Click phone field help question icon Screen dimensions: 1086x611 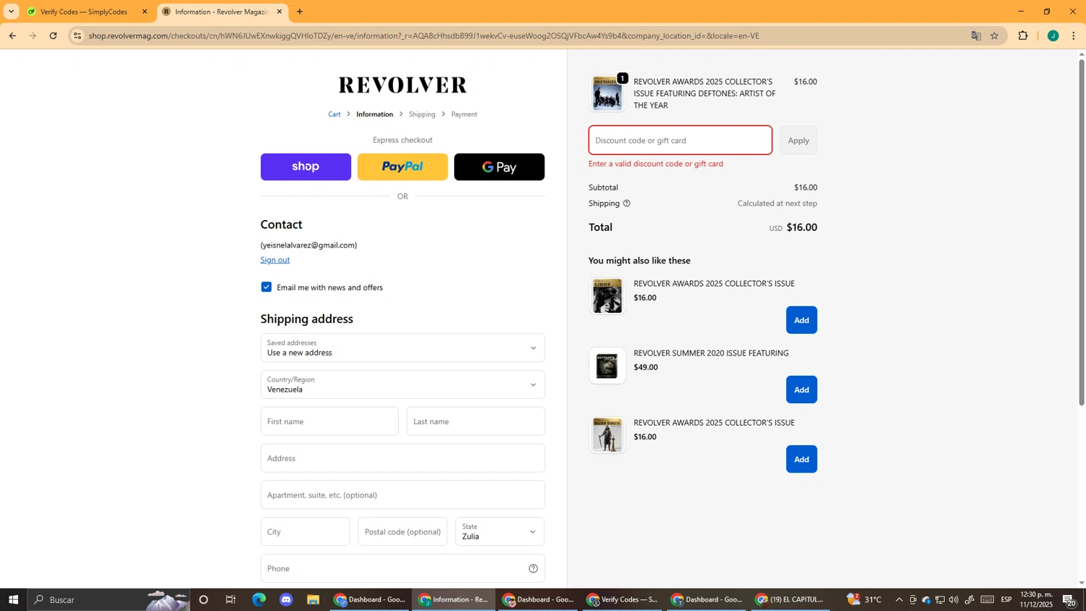pos(533,568)
